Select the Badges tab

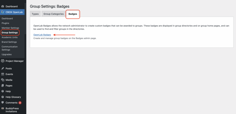click(x=73, y=14)
